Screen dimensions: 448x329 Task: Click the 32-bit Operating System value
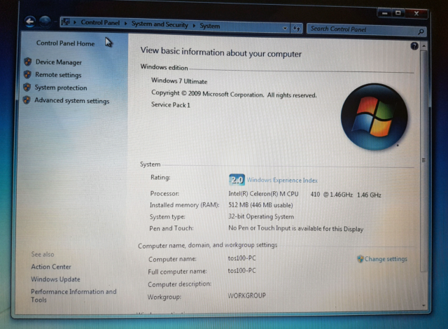261,216
